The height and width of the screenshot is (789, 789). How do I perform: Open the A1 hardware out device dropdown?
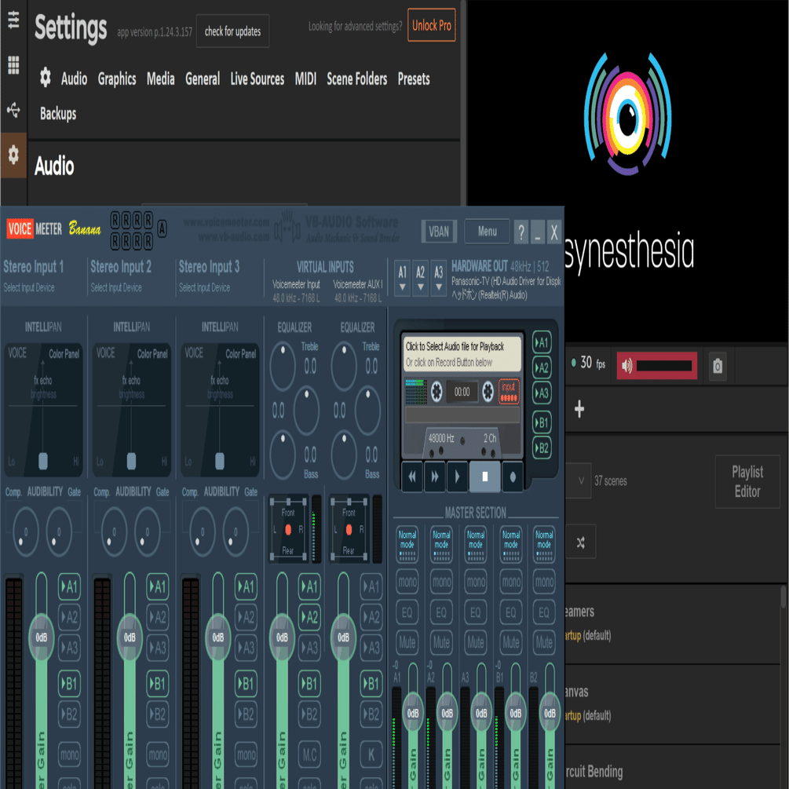(402, 278)
